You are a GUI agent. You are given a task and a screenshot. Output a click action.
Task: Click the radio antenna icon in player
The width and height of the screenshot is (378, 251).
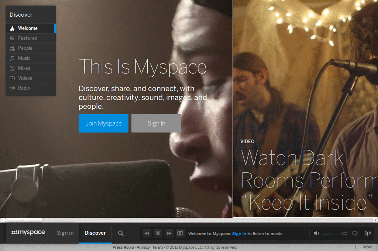(368, 233)
